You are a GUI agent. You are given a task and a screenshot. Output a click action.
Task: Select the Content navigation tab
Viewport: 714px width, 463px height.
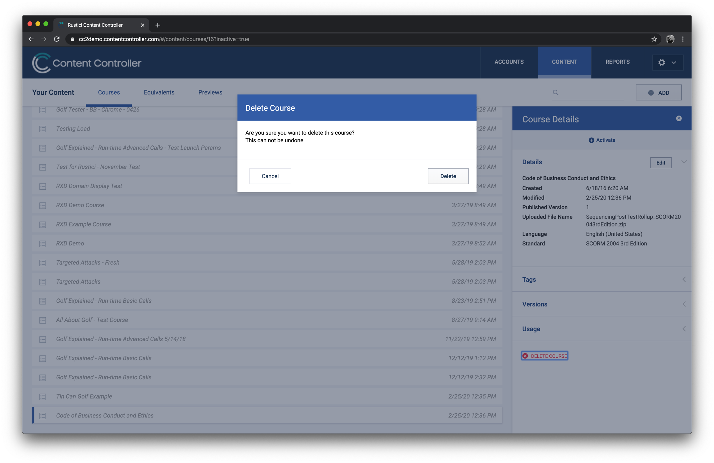[x=564, y=62]
